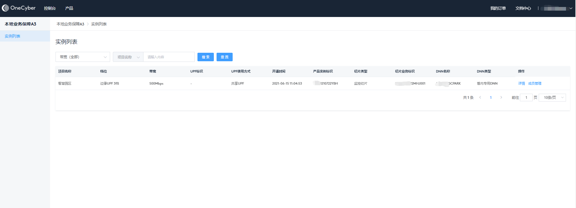Image resolution: width=576 pixels, height=208 pixels.
Task: Open 我的订单 in top bar
Action: point(498,8)
